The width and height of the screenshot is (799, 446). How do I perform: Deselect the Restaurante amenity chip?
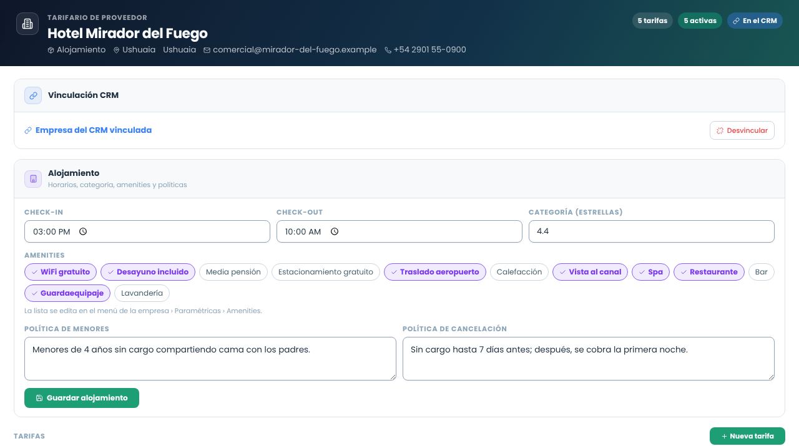coord(709,272)
